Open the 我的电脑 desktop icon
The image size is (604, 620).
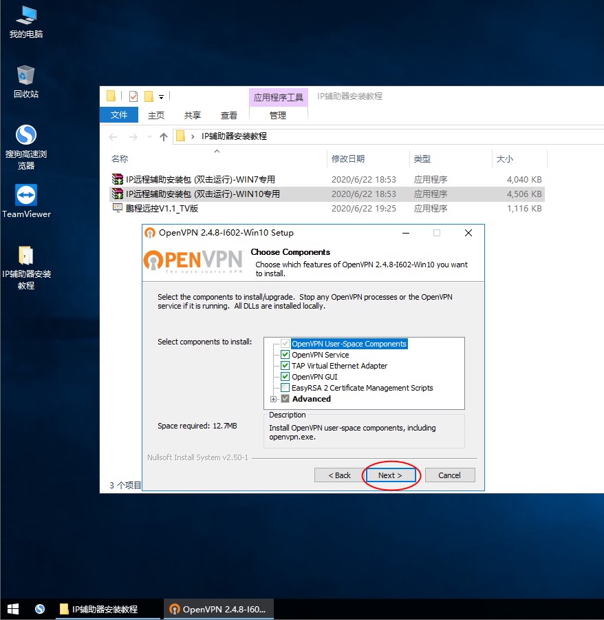tap(26, 22)
